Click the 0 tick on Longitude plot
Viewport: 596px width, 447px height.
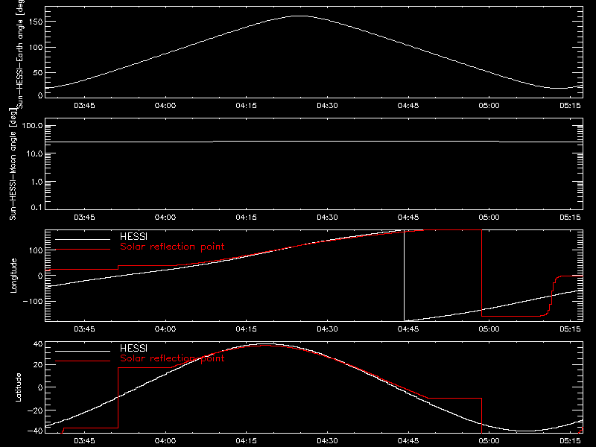[x=40, y=276]
